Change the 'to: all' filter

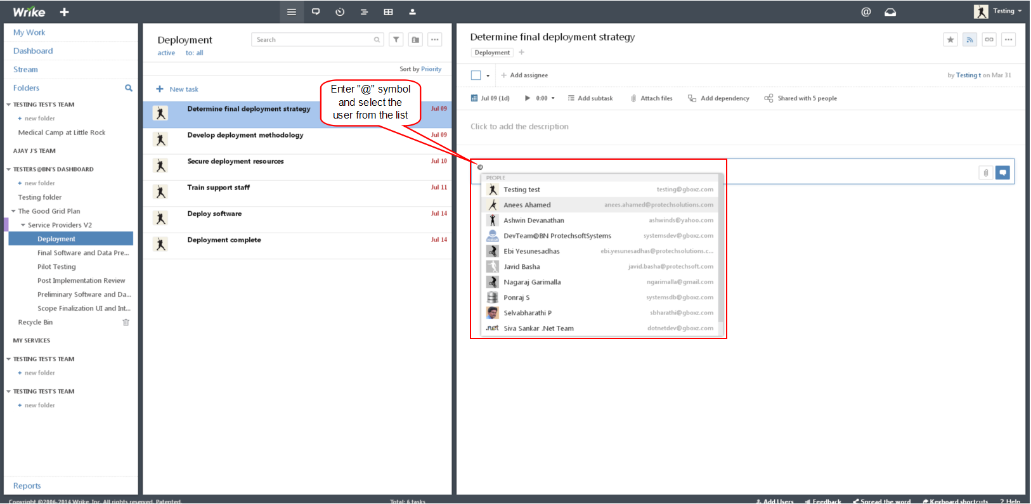(195, 53)
